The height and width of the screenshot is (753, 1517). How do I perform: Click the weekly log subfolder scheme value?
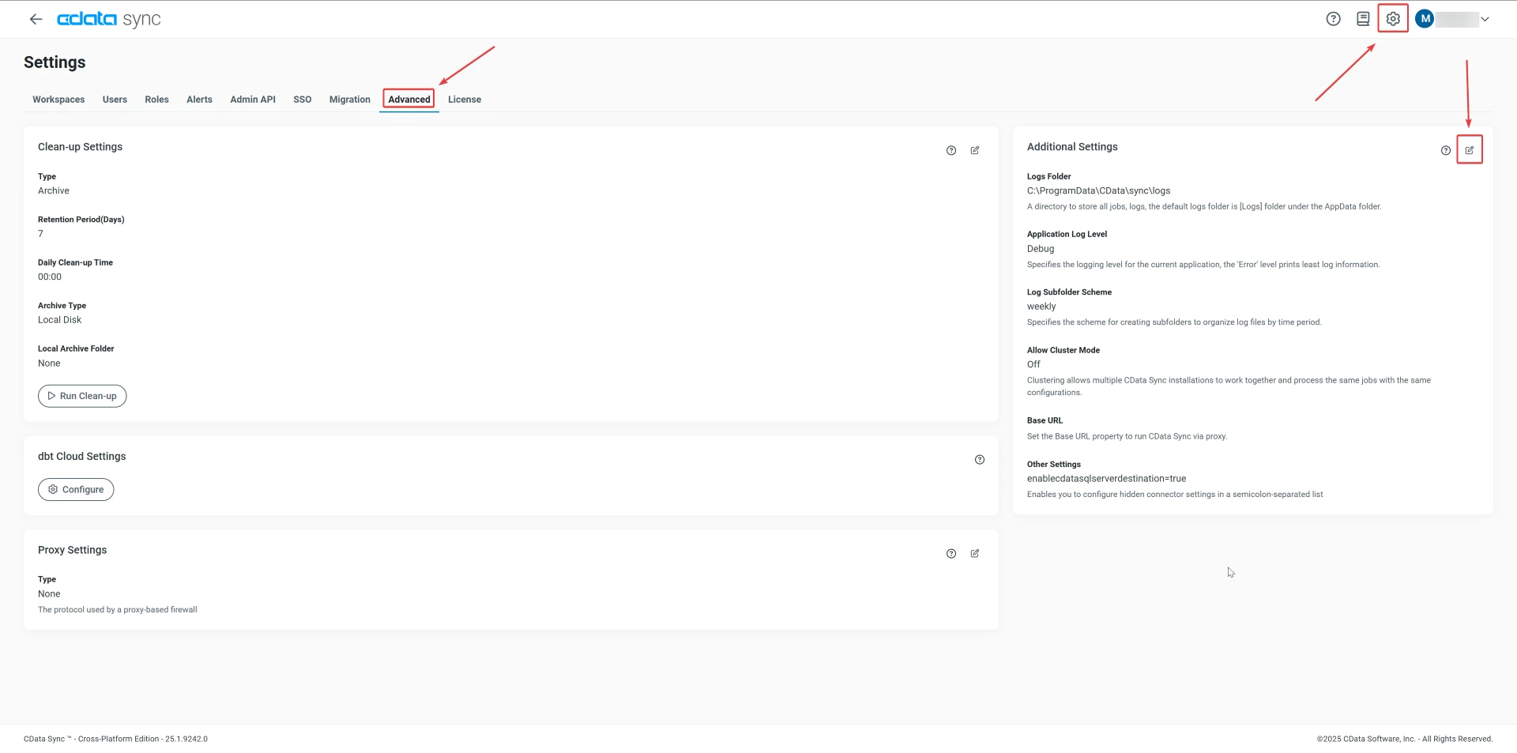[1041, 307]
